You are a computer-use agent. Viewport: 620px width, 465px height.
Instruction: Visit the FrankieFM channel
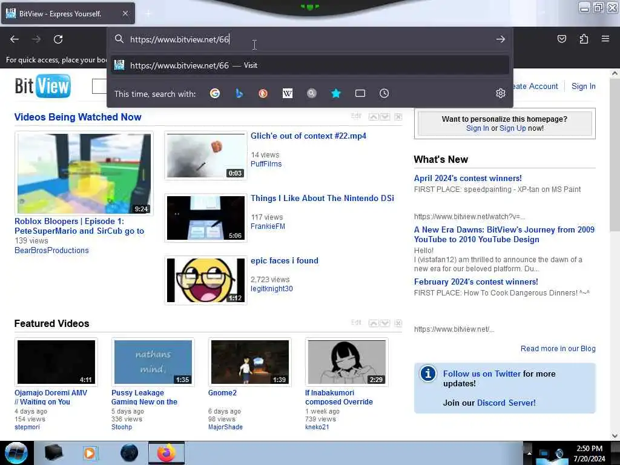(268, 226)
